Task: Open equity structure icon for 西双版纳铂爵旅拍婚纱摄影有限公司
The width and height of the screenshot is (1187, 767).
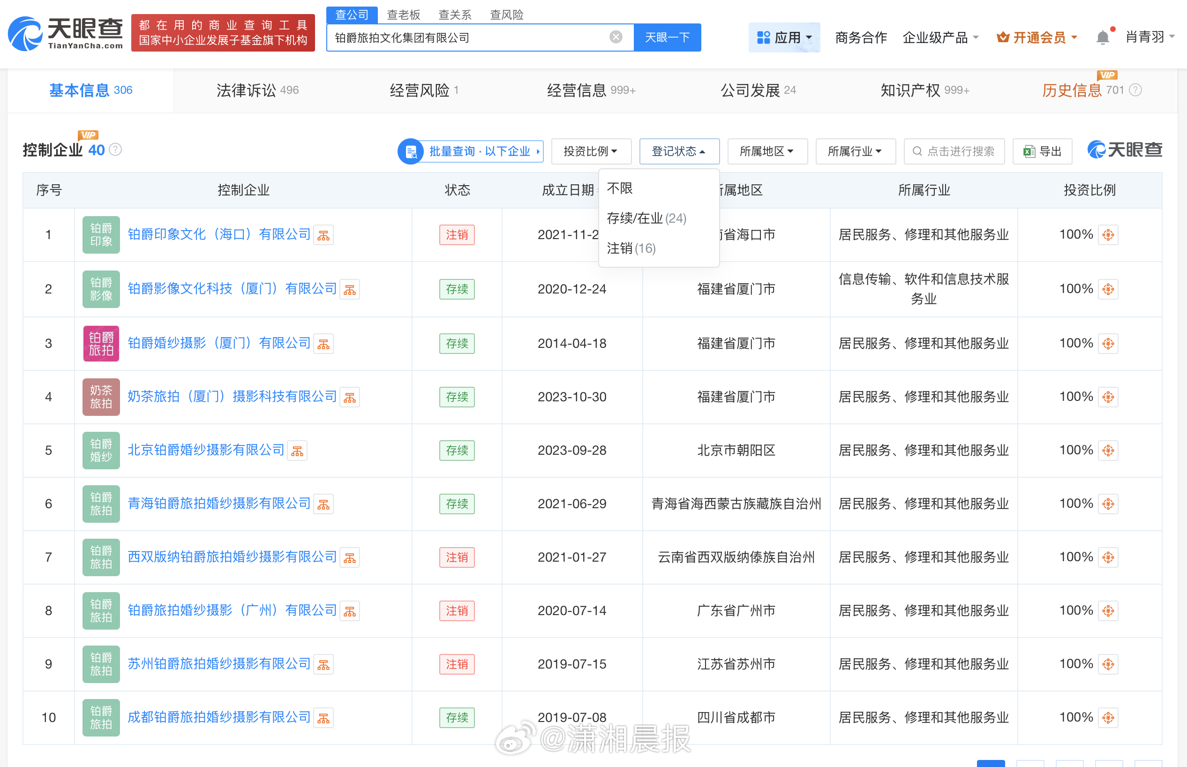Action: pyautogui.click(x=350, y=557)
